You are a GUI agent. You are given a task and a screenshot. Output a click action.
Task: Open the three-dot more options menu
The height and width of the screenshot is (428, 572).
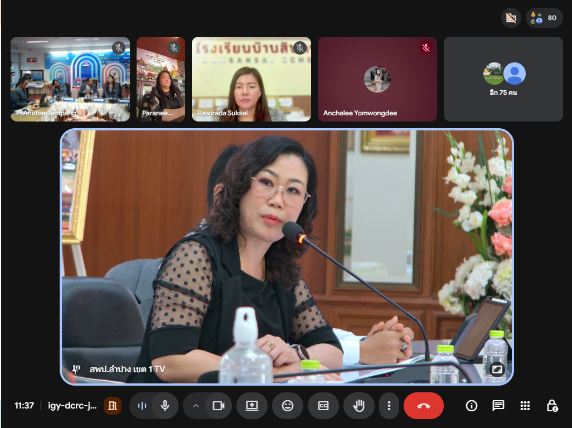pyautogui.click(x=390, y=406)
